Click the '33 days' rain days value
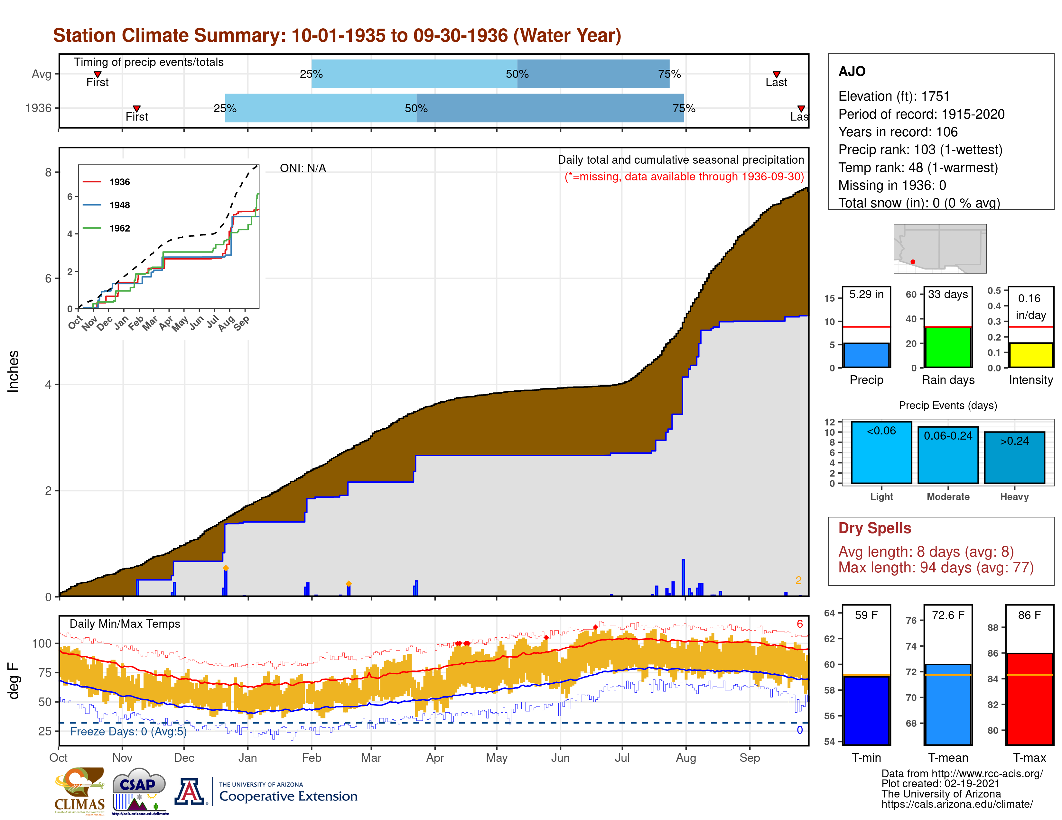Image resolution: width=1062 pixels, height=820 pixels. pos(948,294)
